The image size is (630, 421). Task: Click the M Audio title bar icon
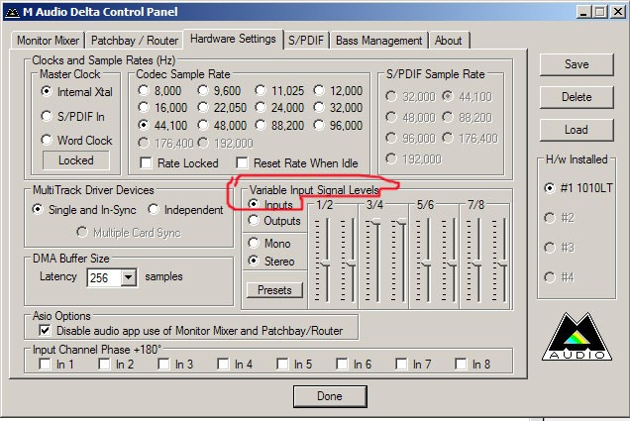11,12
